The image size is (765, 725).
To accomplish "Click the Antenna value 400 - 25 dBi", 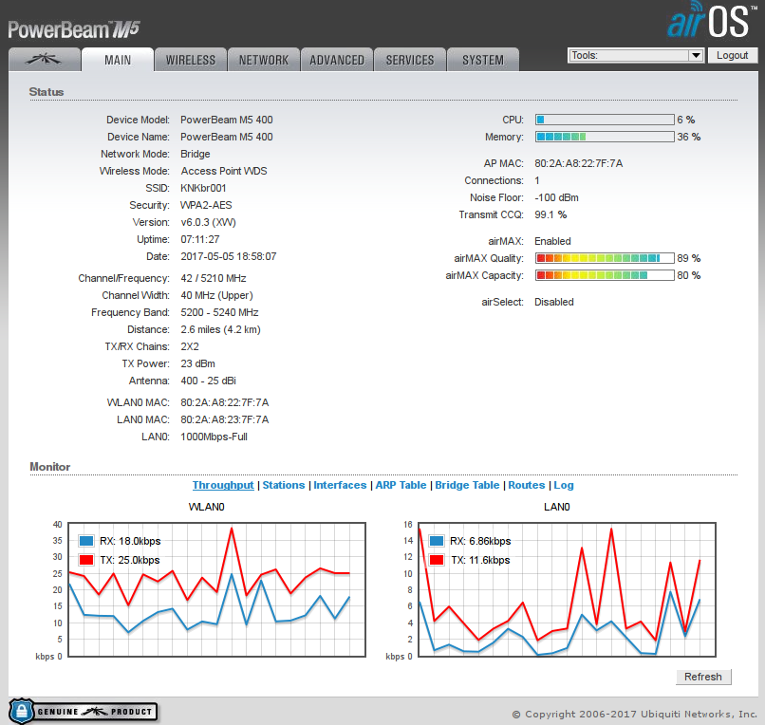I will (208, 381).
